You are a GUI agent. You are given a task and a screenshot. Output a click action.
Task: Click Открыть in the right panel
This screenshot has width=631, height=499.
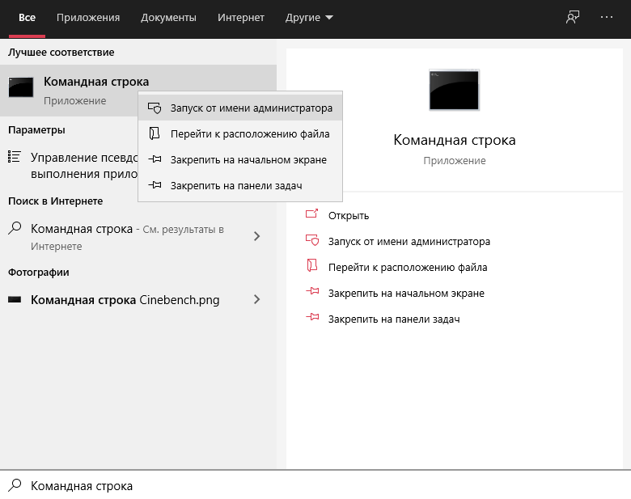(349, 216)
